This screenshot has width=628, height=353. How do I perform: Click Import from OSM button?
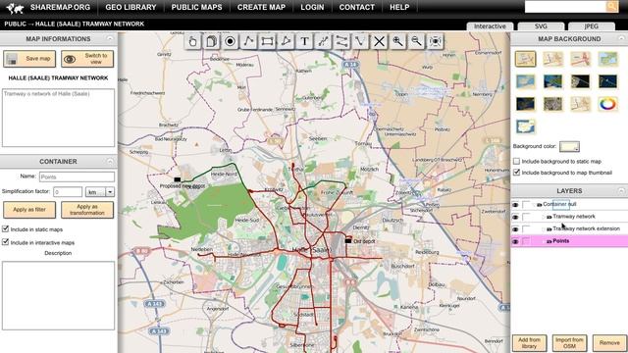coord(569,343)
